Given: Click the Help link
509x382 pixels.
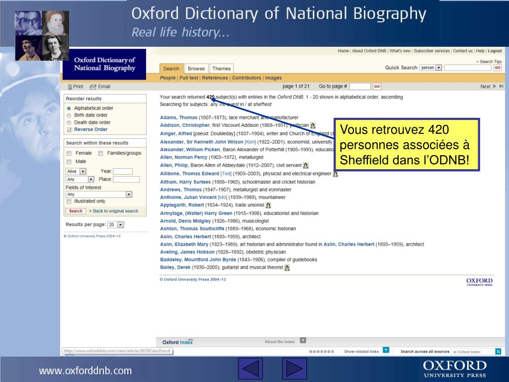Looking at the screenshot, I should tap(480, 51).
